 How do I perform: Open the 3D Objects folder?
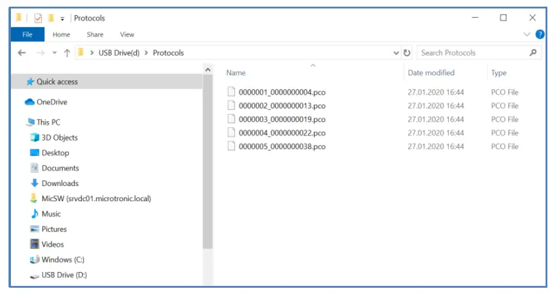click(x=60, y=138)
